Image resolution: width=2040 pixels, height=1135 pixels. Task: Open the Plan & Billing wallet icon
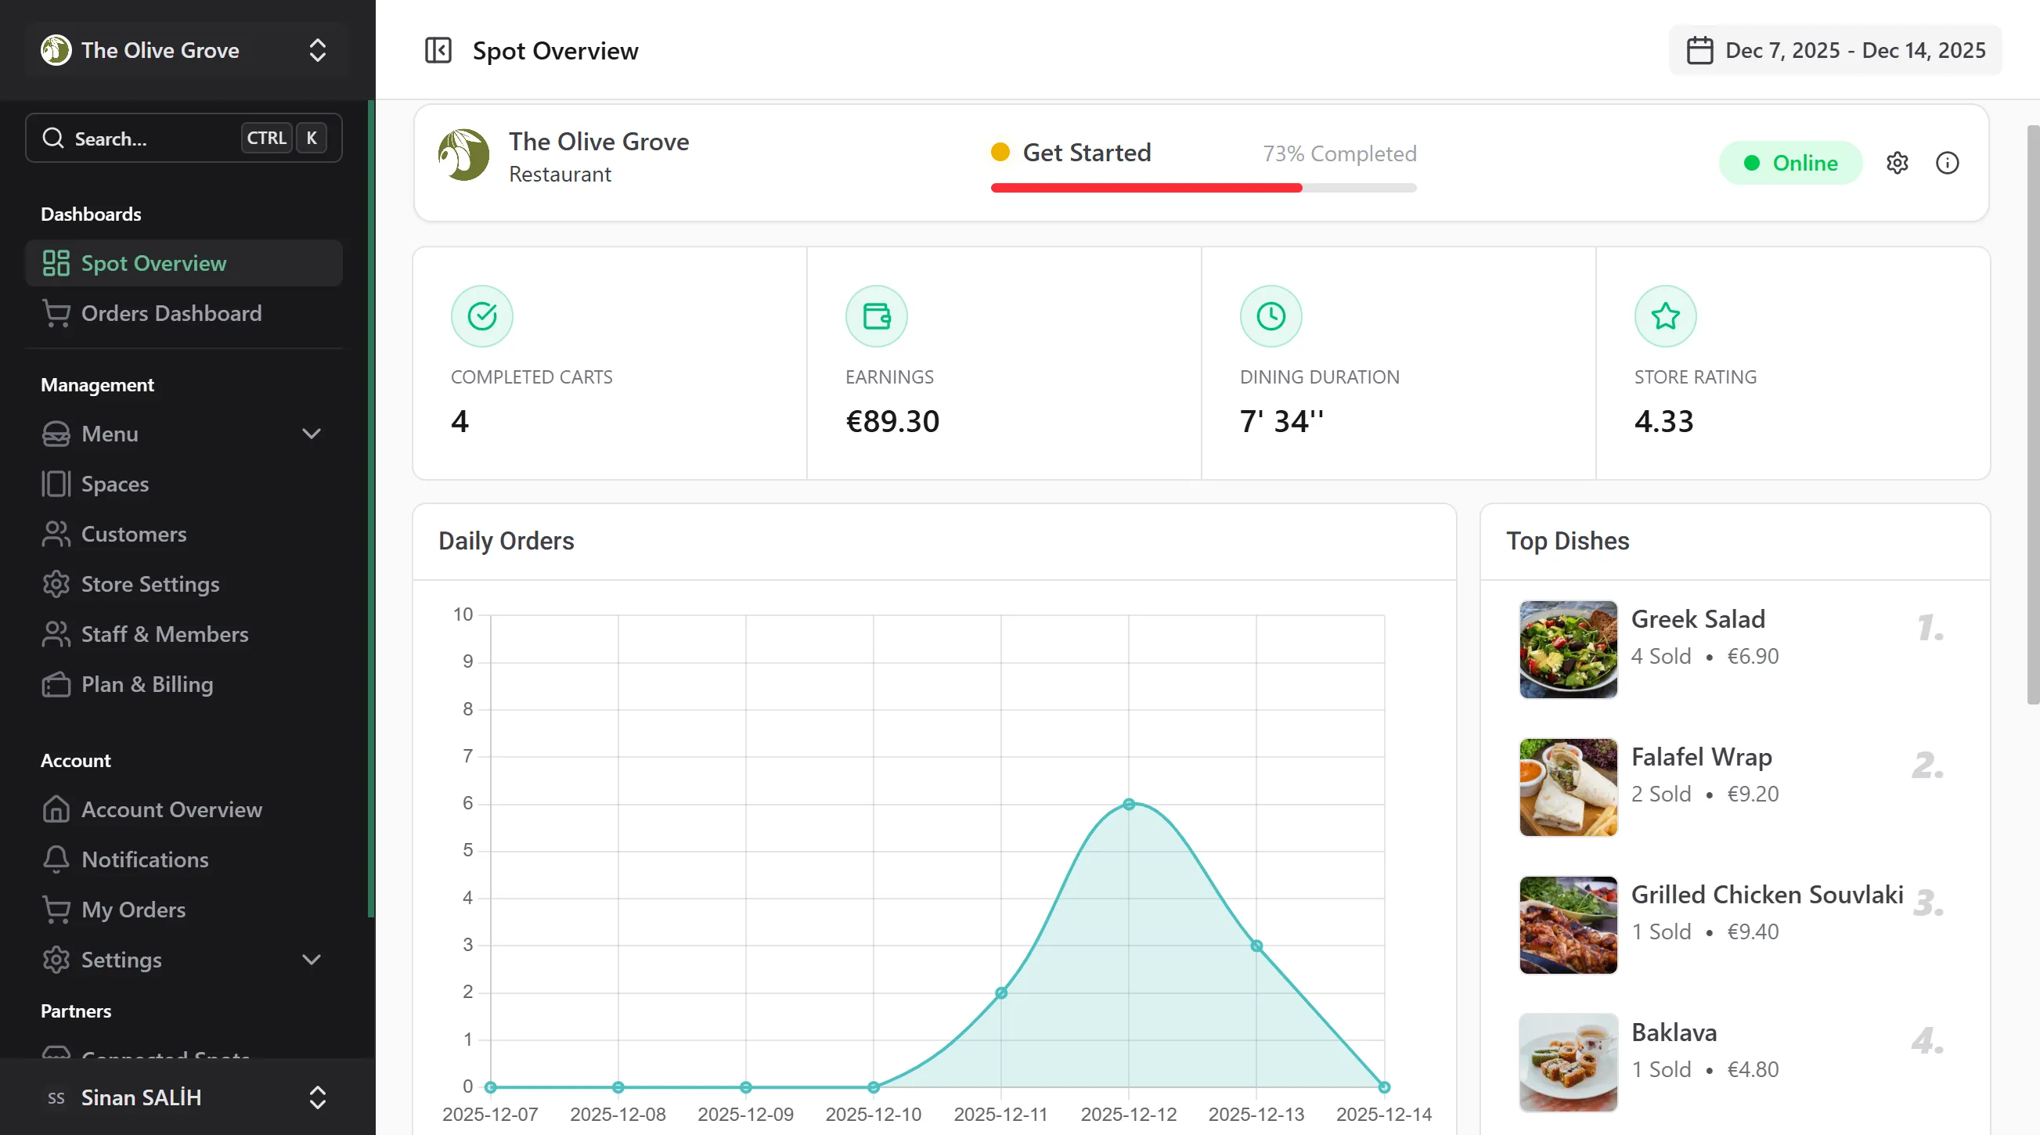(56, 684)
